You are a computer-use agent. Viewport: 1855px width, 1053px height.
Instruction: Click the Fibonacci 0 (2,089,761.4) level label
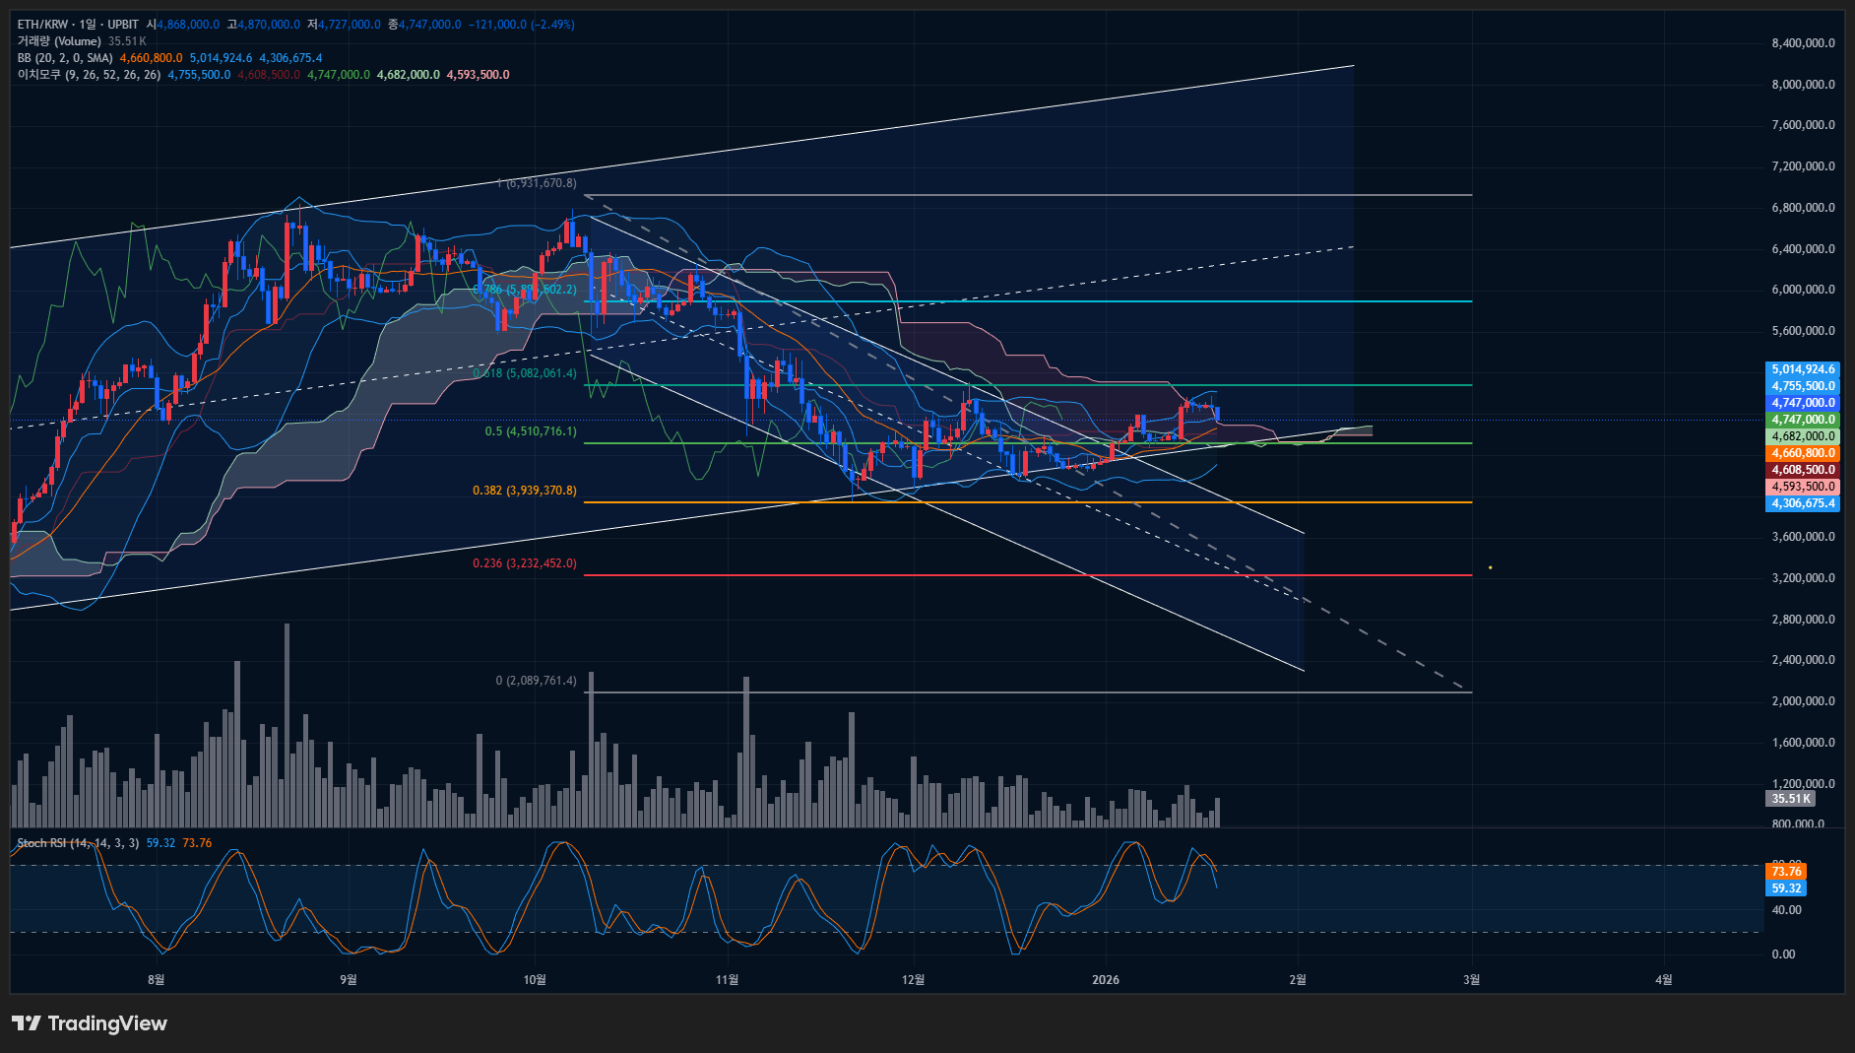[536, 681]
